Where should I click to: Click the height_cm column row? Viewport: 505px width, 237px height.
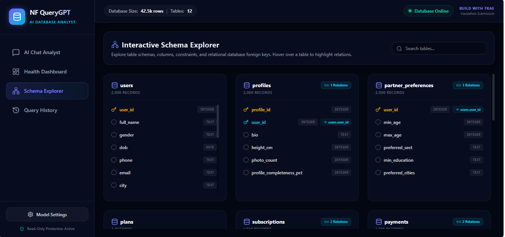click(297, 148)
